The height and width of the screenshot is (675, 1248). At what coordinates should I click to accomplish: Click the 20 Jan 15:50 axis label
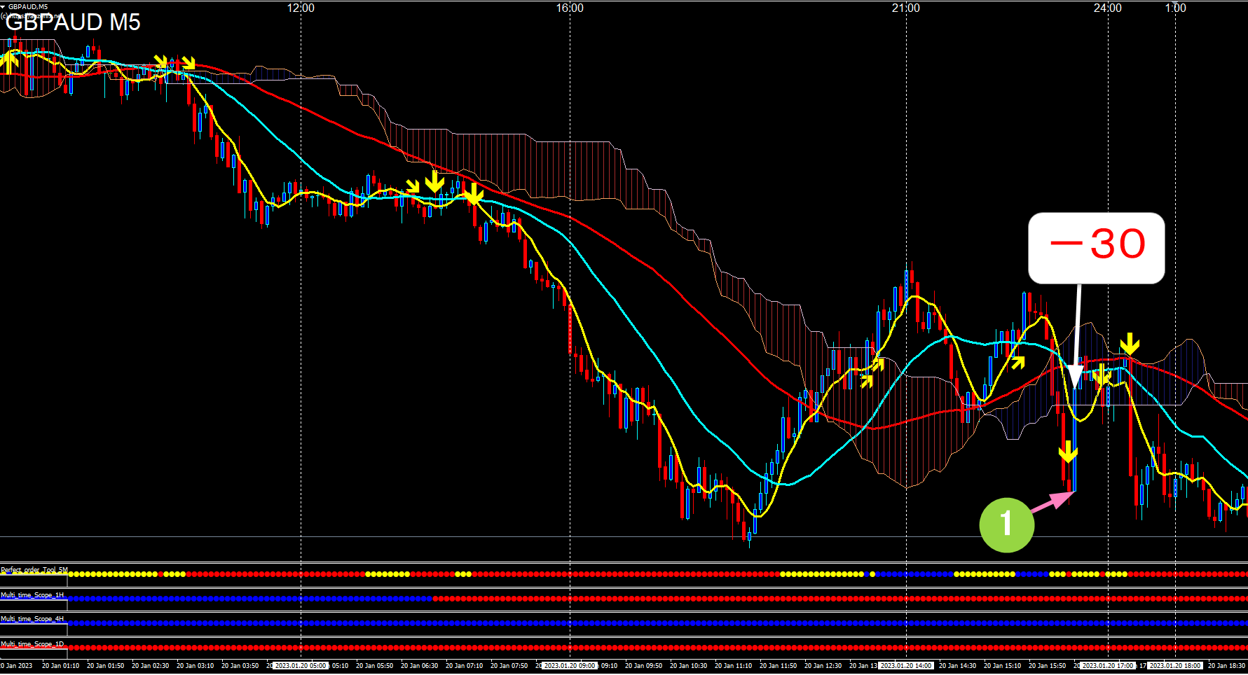tap(1047, 666)
